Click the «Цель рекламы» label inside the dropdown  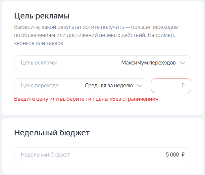pos(39,63)
